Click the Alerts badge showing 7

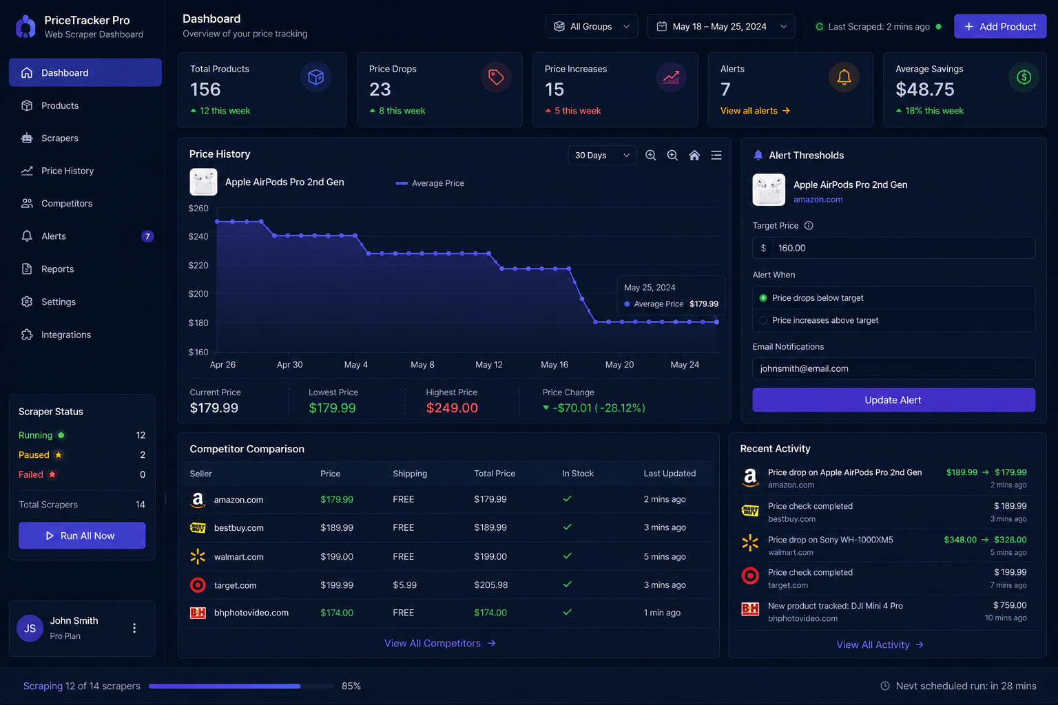[147, 237]
